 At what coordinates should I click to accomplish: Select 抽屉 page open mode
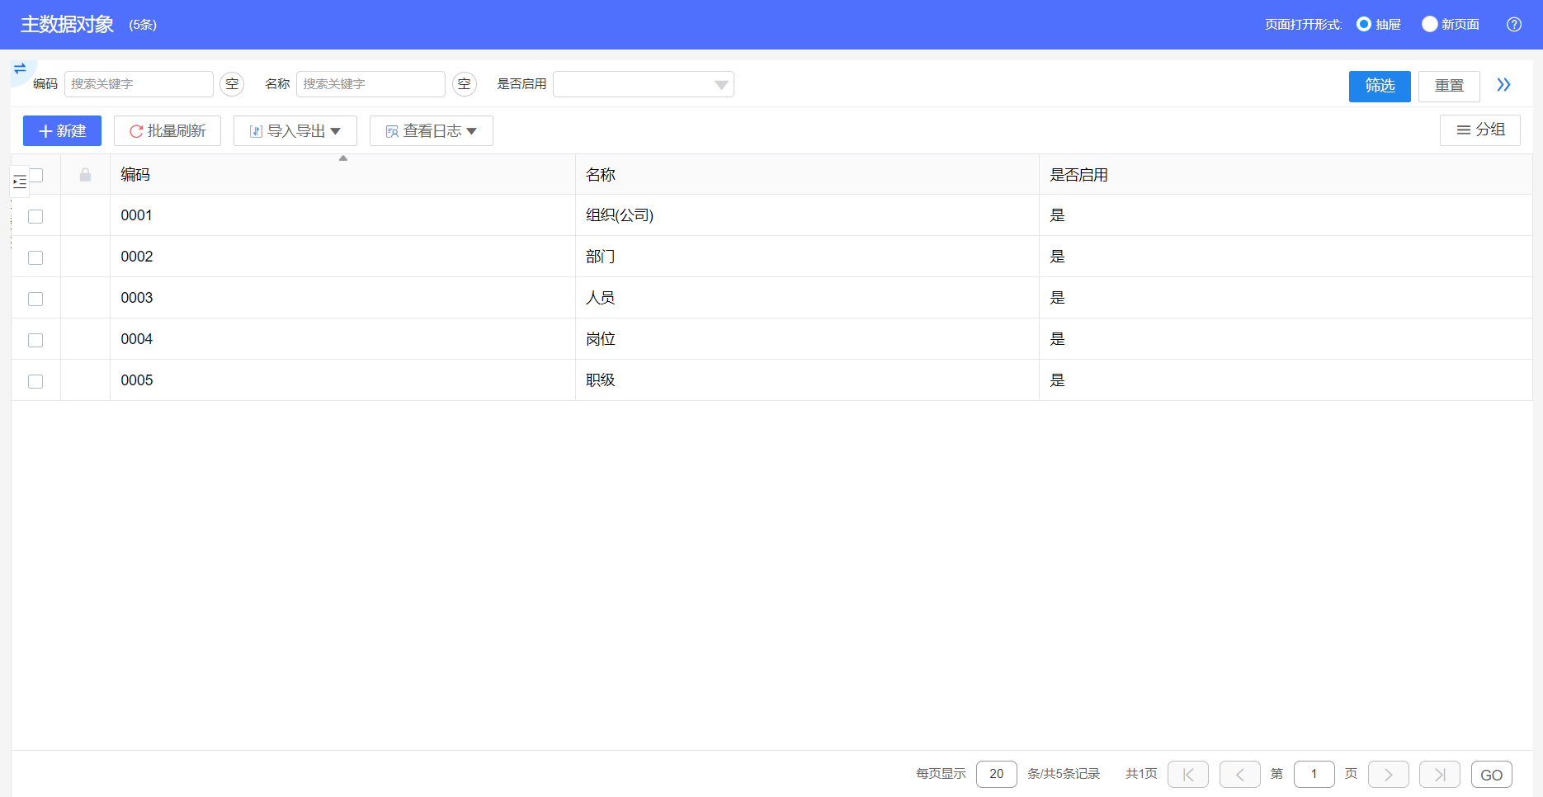[x=1364, y=25]
